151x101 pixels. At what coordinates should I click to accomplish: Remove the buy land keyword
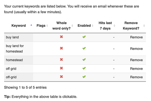(136, 37)
